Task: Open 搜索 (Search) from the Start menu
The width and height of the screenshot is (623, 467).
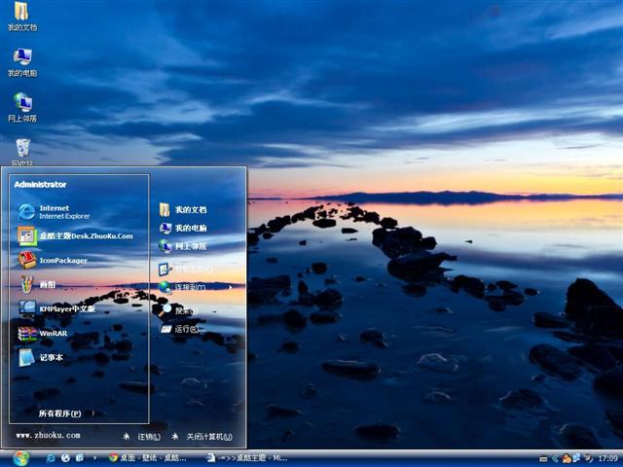Action: 183,310
